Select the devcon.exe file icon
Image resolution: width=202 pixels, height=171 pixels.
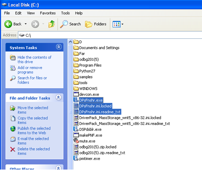(76, 94)
